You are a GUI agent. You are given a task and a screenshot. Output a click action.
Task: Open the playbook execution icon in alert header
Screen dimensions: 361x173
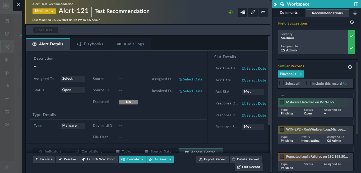[243, 12]
